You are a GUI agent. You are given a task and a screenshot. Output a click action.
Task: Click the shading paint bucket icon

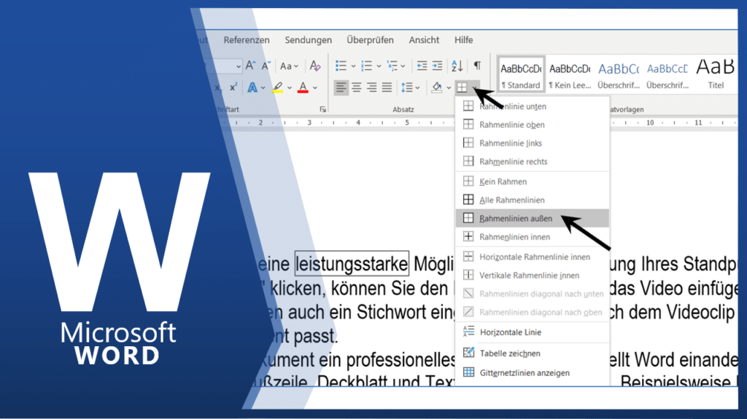(436, 87)
